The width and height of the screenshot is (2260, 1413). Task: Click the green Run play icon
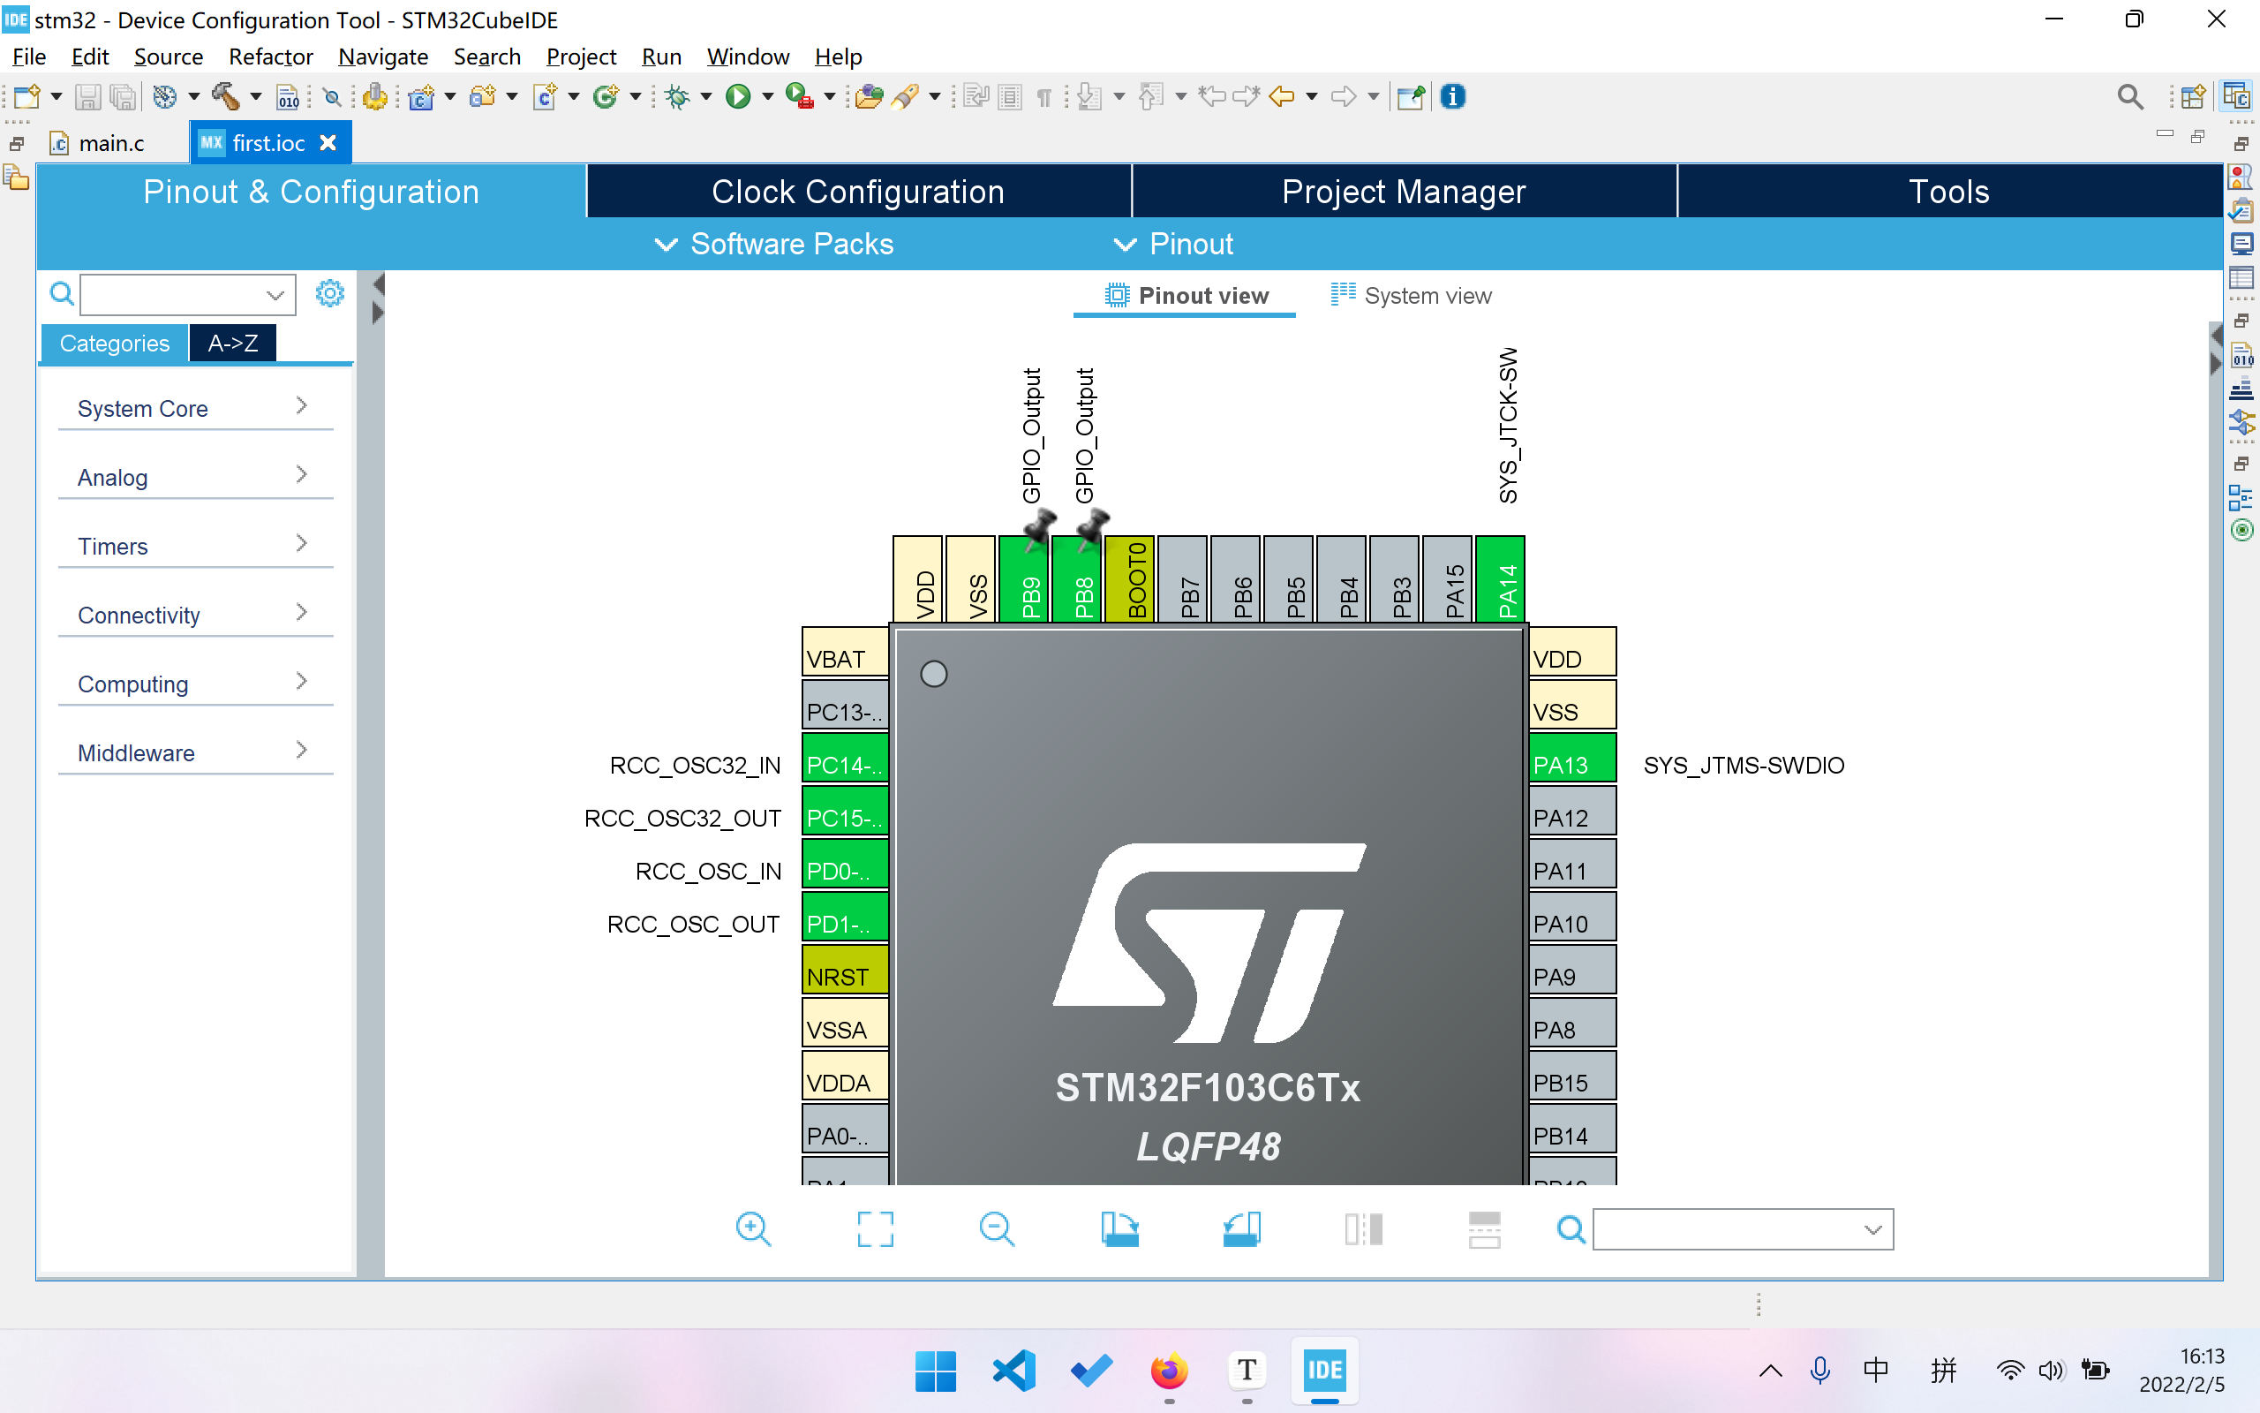738,96
